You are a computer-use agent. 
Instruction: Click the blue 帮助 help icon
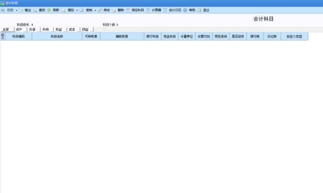click(185, 10)
